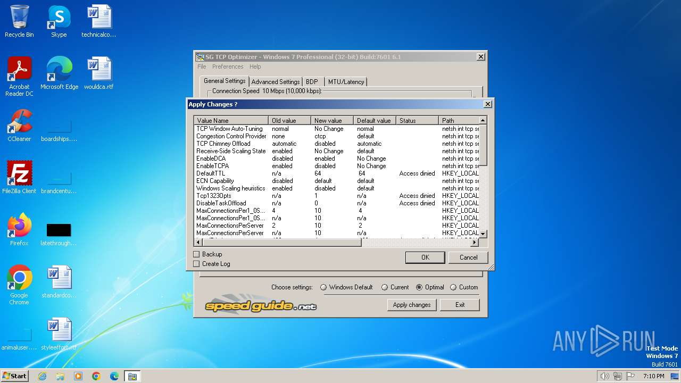Select the Current settings radio
Viewport: 681px width, 383px height.
385,287
